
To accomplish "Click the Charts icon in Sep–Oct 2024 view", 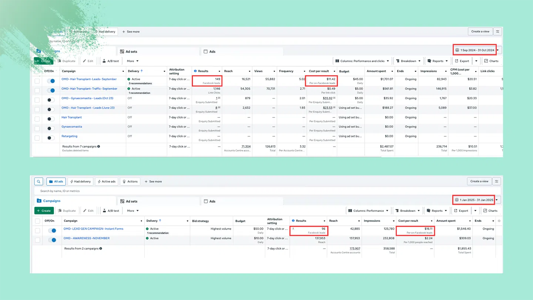I will tap(486, 61).
